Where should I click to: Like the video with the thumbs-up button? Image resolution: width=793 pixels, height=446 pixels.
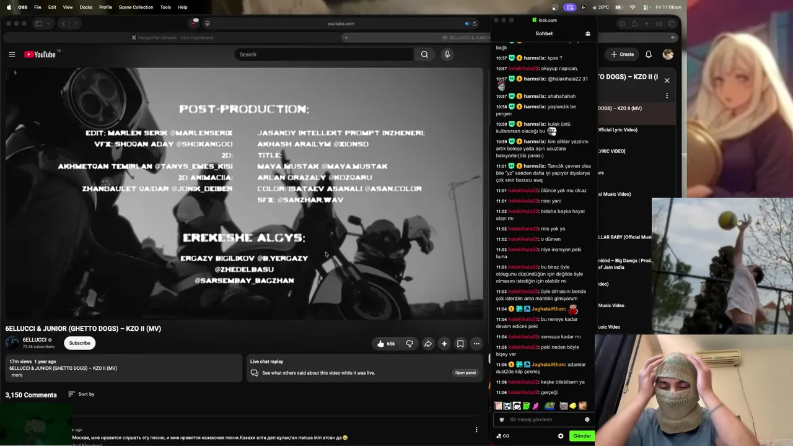click(x=386, y=344)
